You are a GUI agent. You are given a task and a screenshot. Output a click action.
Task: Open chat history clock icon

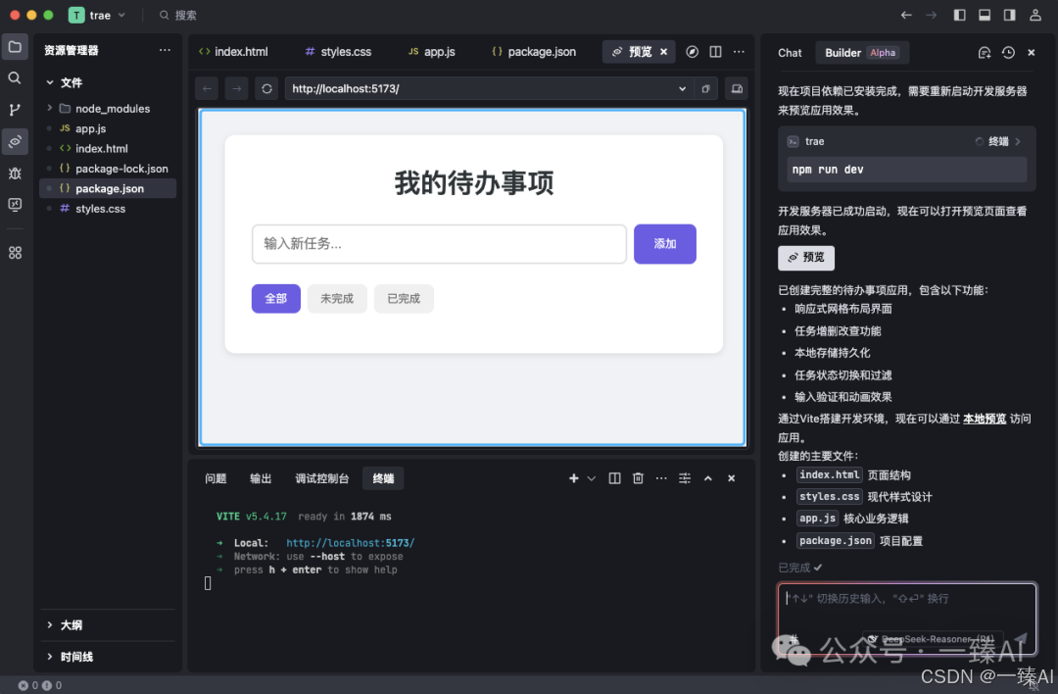coord(1008,53)
